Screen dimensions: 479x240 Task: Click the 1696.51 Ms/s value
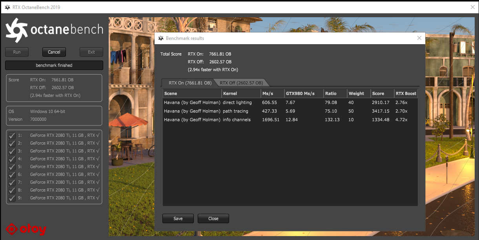tap(271, 120)
